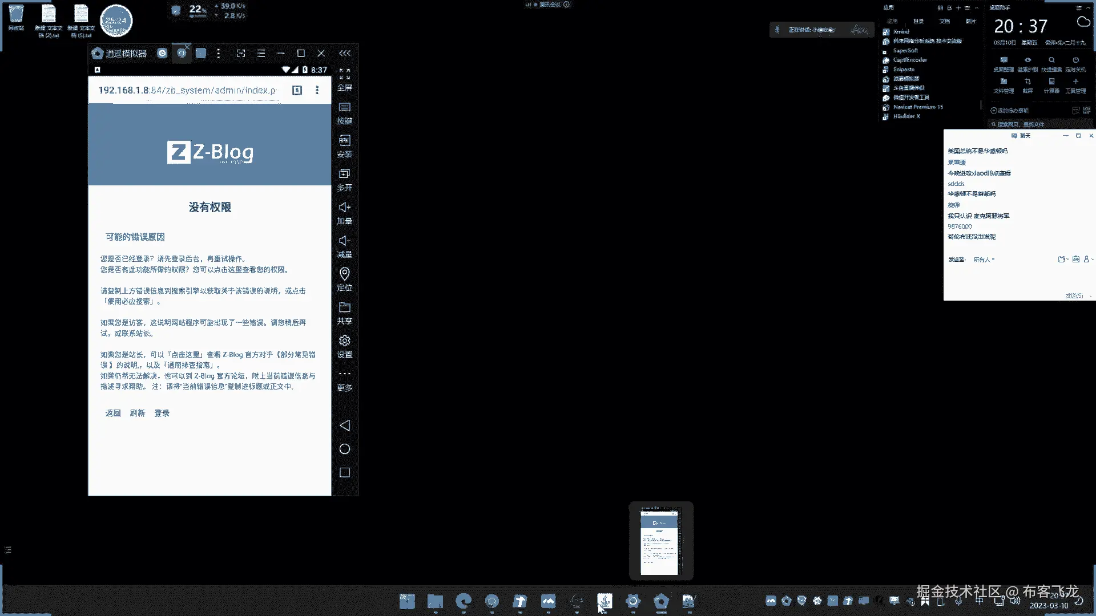This screenshot has height=616, width=1096.
Task: Collapse the 应用 panel with chevron
Action: (977, 8)
